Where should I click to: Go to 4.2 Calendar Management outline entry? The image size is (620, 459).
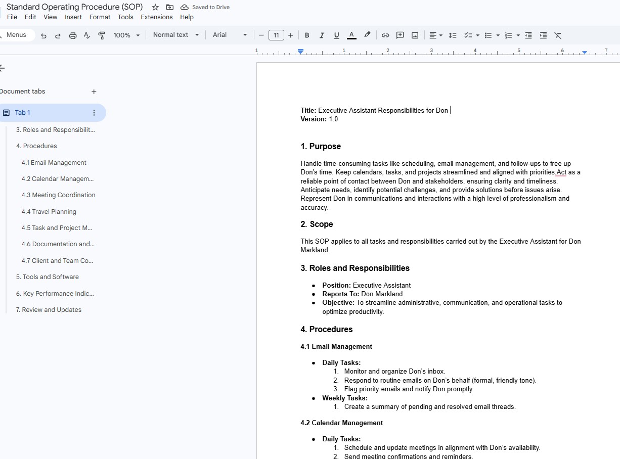(58, 179)
